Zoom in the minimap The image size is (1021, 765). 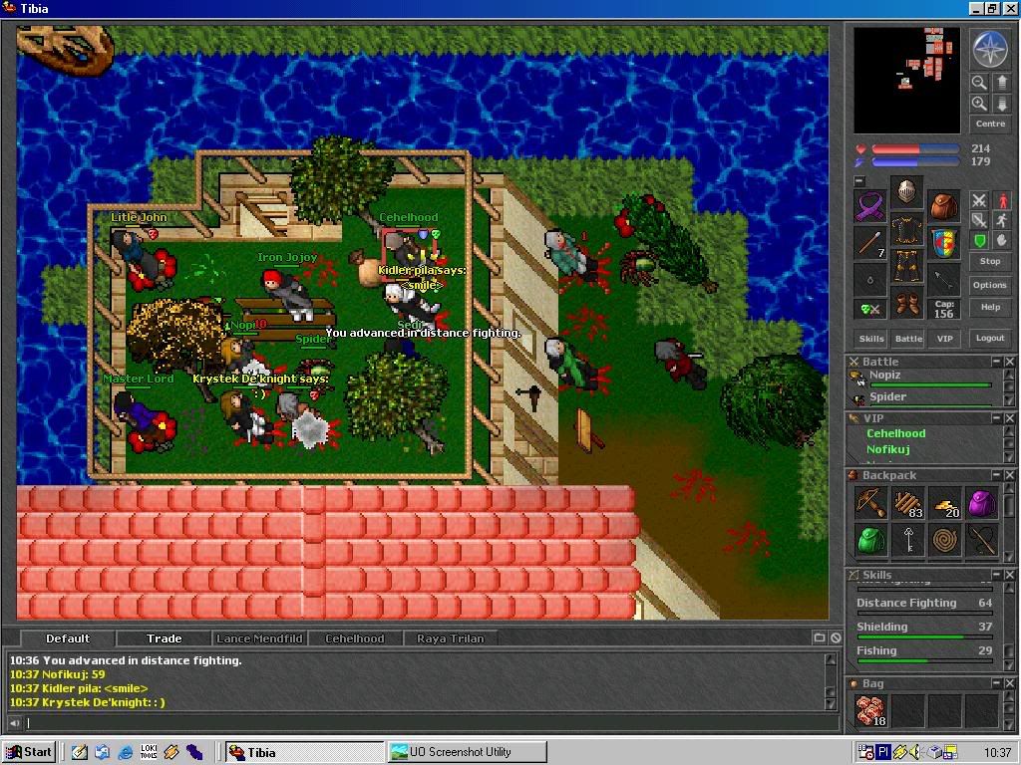(x=979, y=104)
